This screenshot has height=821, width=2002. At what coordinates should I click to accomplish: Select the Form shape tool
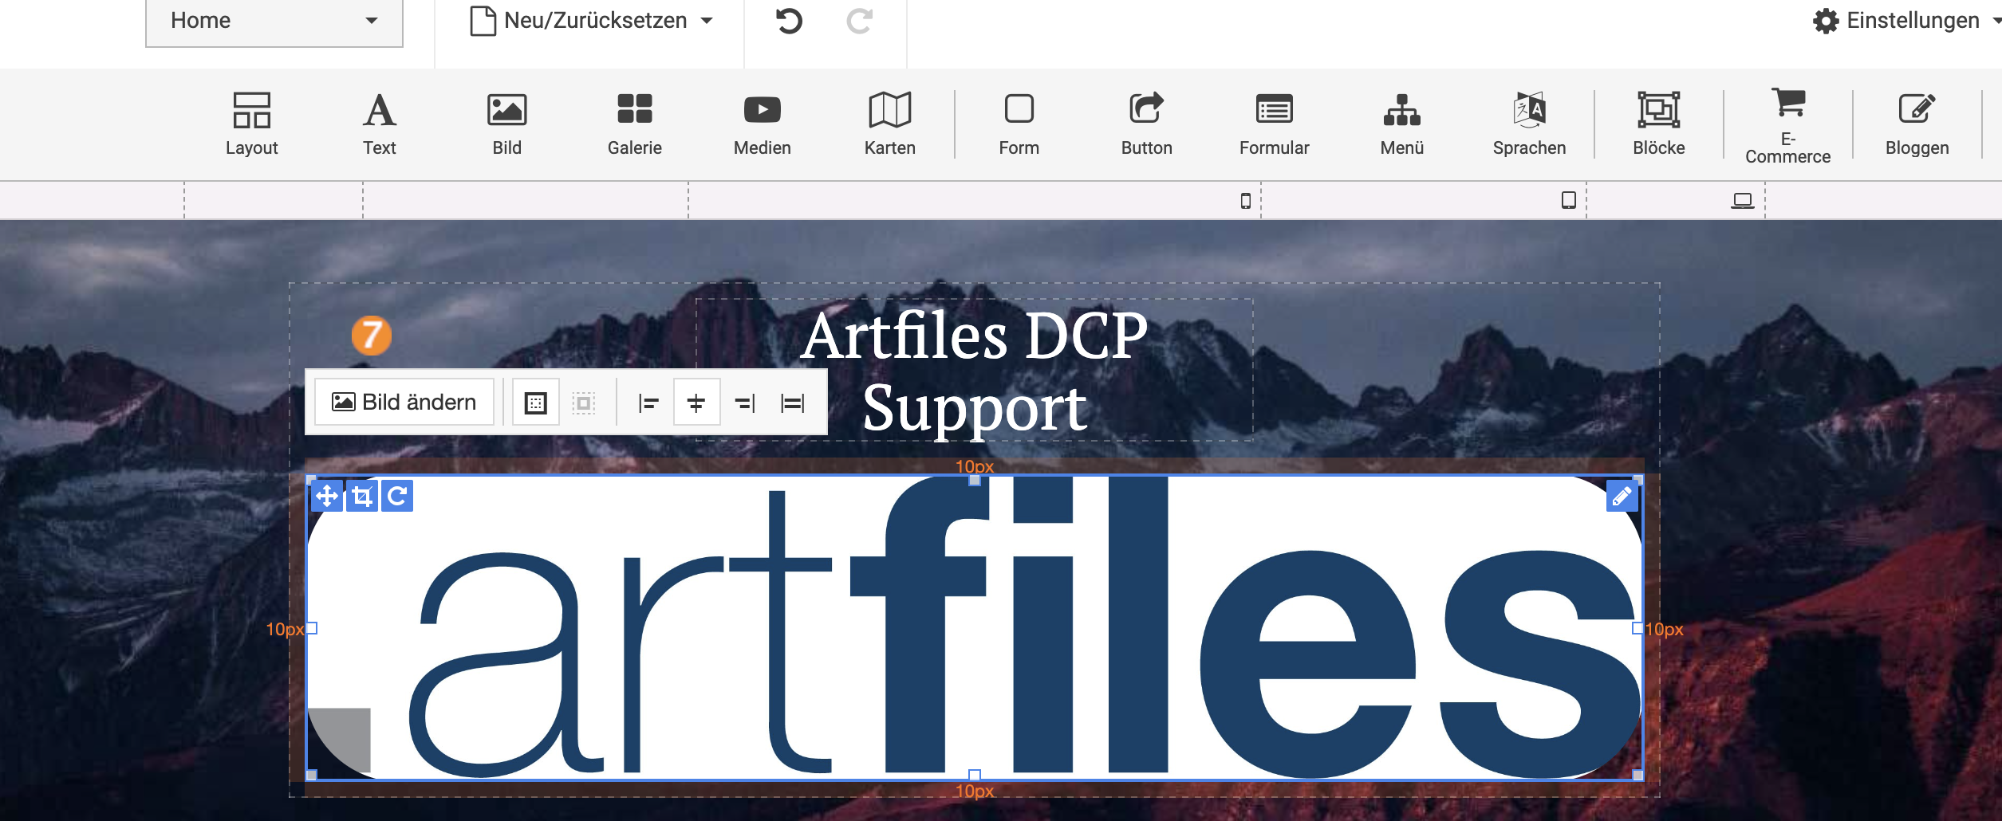[x=1019, y=124]
